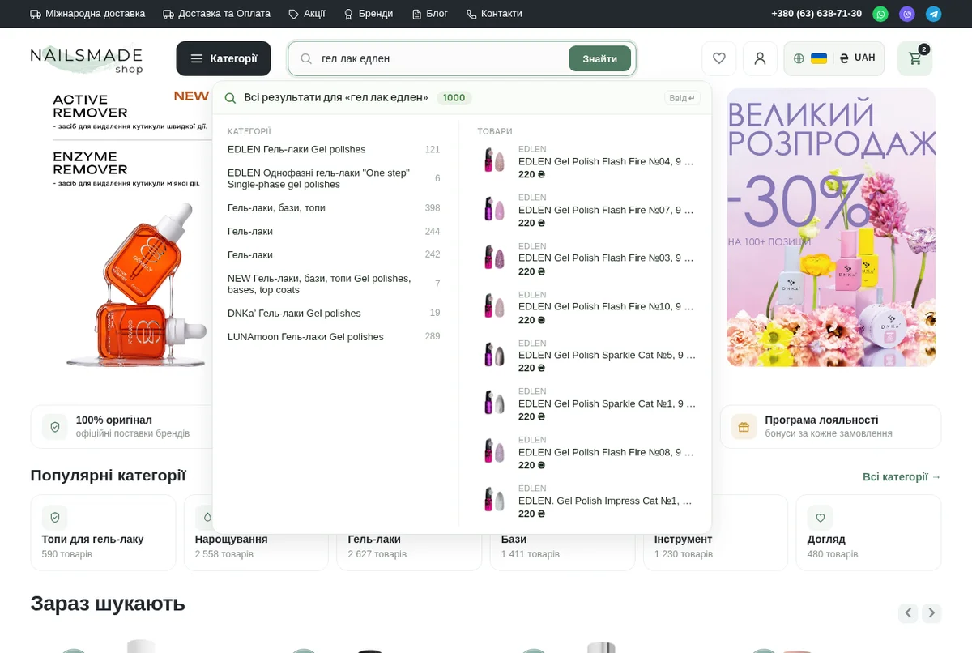Viewport: 972px width, 653px height.
Task: Open Всі категорії link
Action: click(x=902, y=477)
